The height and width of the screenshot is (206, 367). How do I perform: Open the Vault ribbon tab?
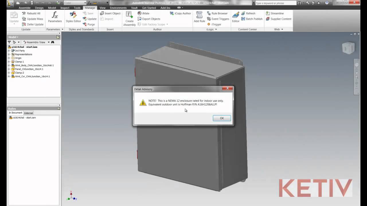(134, 8)
